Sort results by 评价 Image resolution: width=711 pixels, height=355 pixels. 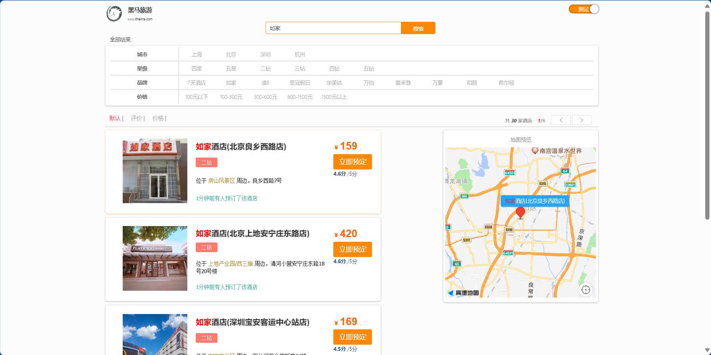136,118
